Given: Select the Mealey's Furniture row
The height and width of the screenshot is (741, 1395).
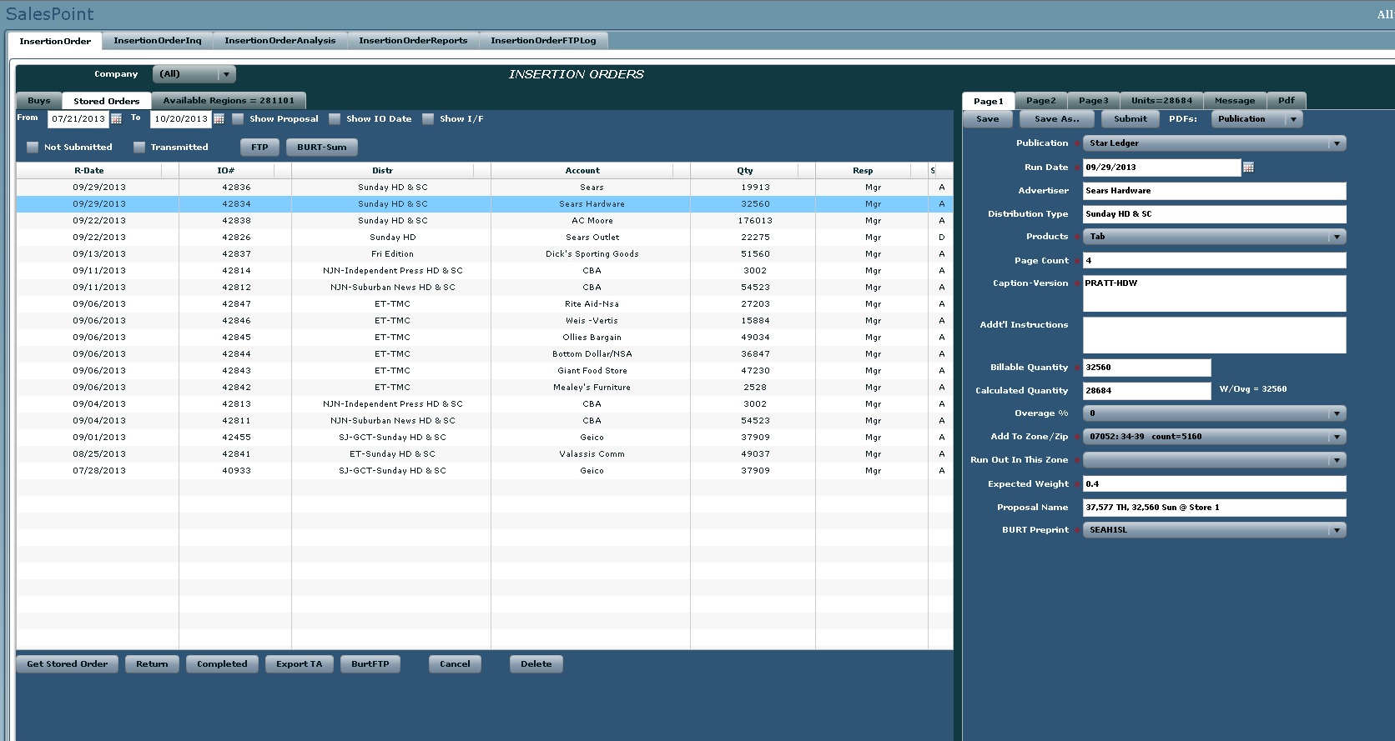Looking at the screenshot, I should 484,388.
